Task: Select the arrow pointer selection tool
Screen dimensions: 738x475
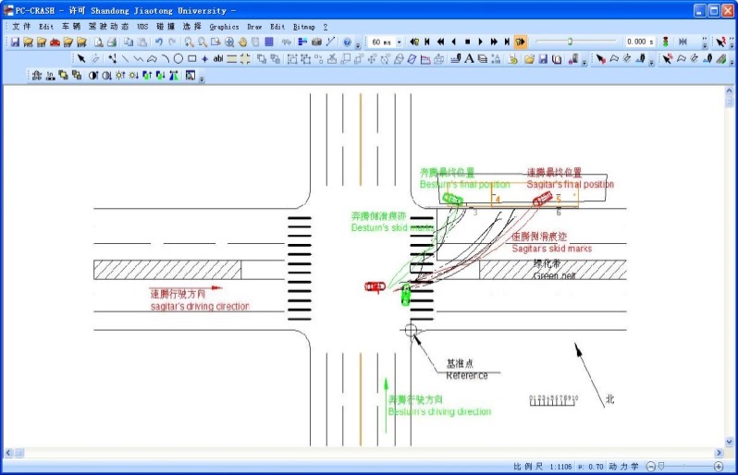Action: point(81,59)
